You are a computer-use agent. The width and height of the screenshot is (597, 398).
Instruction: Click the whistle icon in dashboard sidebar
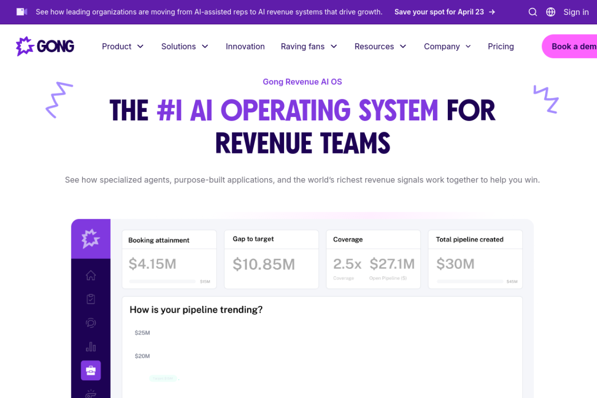click(x=91, y=393)
